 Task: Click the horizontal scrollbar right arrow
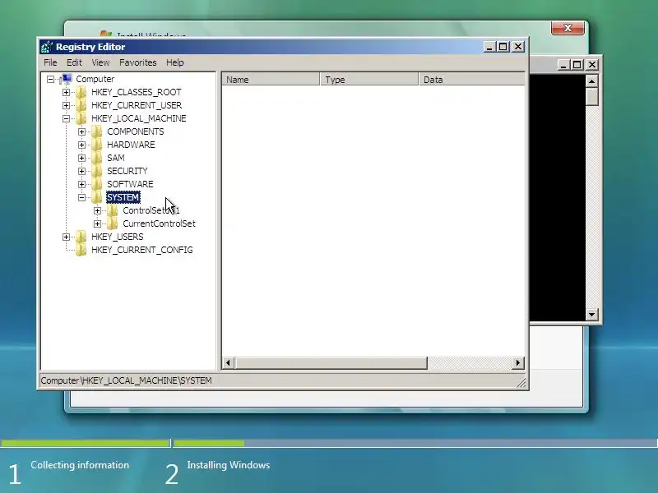518,362
